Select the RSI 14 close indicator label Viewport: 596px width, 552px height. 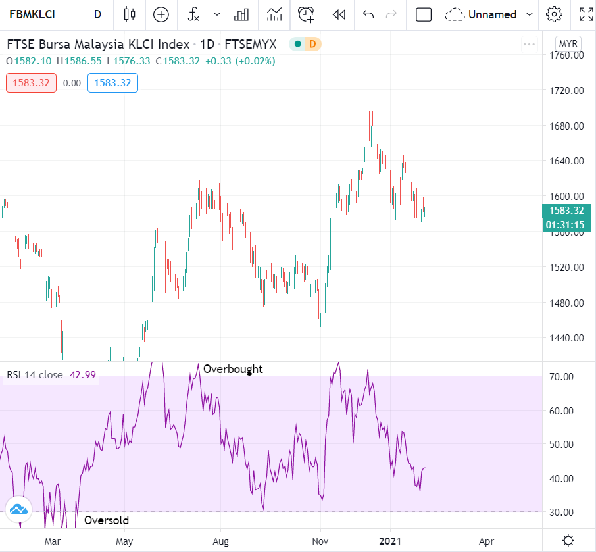[x=35, y=375]
